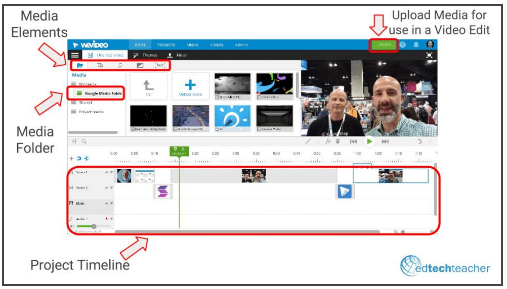Click Finish to publish the video
Viewport: 507px width, 289px height.
click(177, 55)
